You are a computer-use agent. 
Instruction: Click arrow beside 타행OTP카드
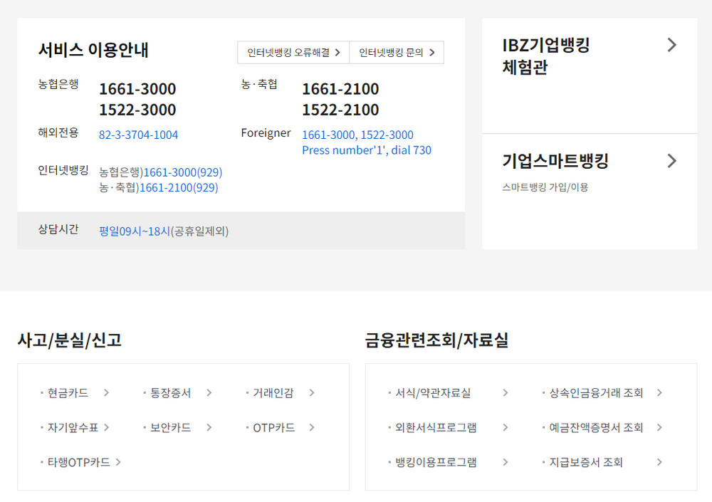point(118,462)
